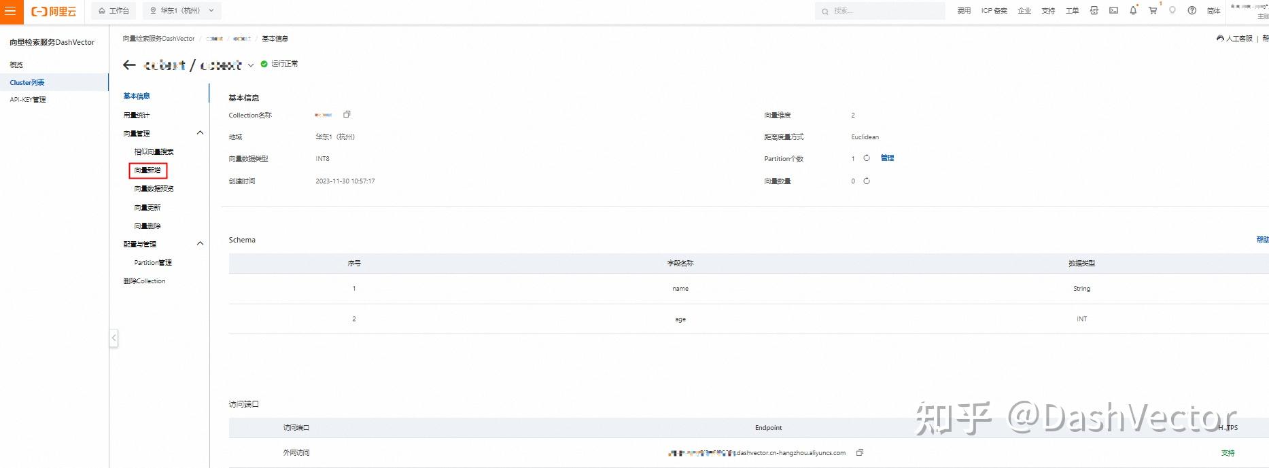Image resolution: width=1269 pixels, height=468 pixels.
Task: Open Partition管理
Action: click(x=153, y=262)
